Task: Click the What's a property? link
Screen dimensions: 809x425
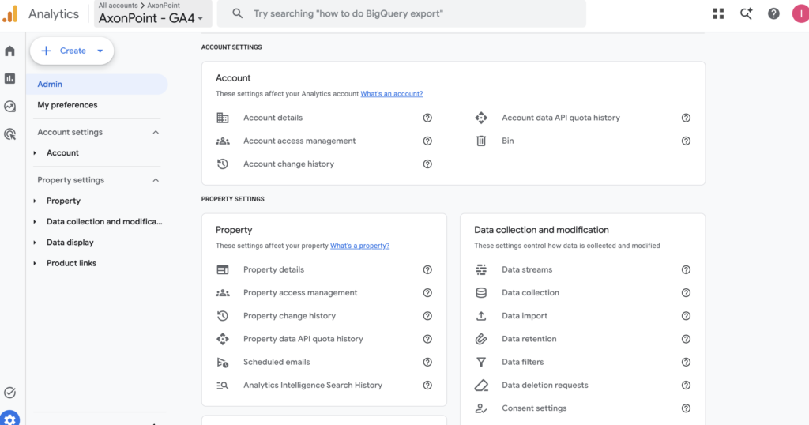Action: coord(359,246)
